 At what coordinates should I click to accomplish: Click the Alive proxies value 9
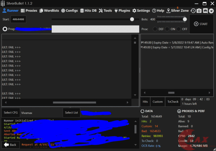pyautogui.click(x=188, y=121)
